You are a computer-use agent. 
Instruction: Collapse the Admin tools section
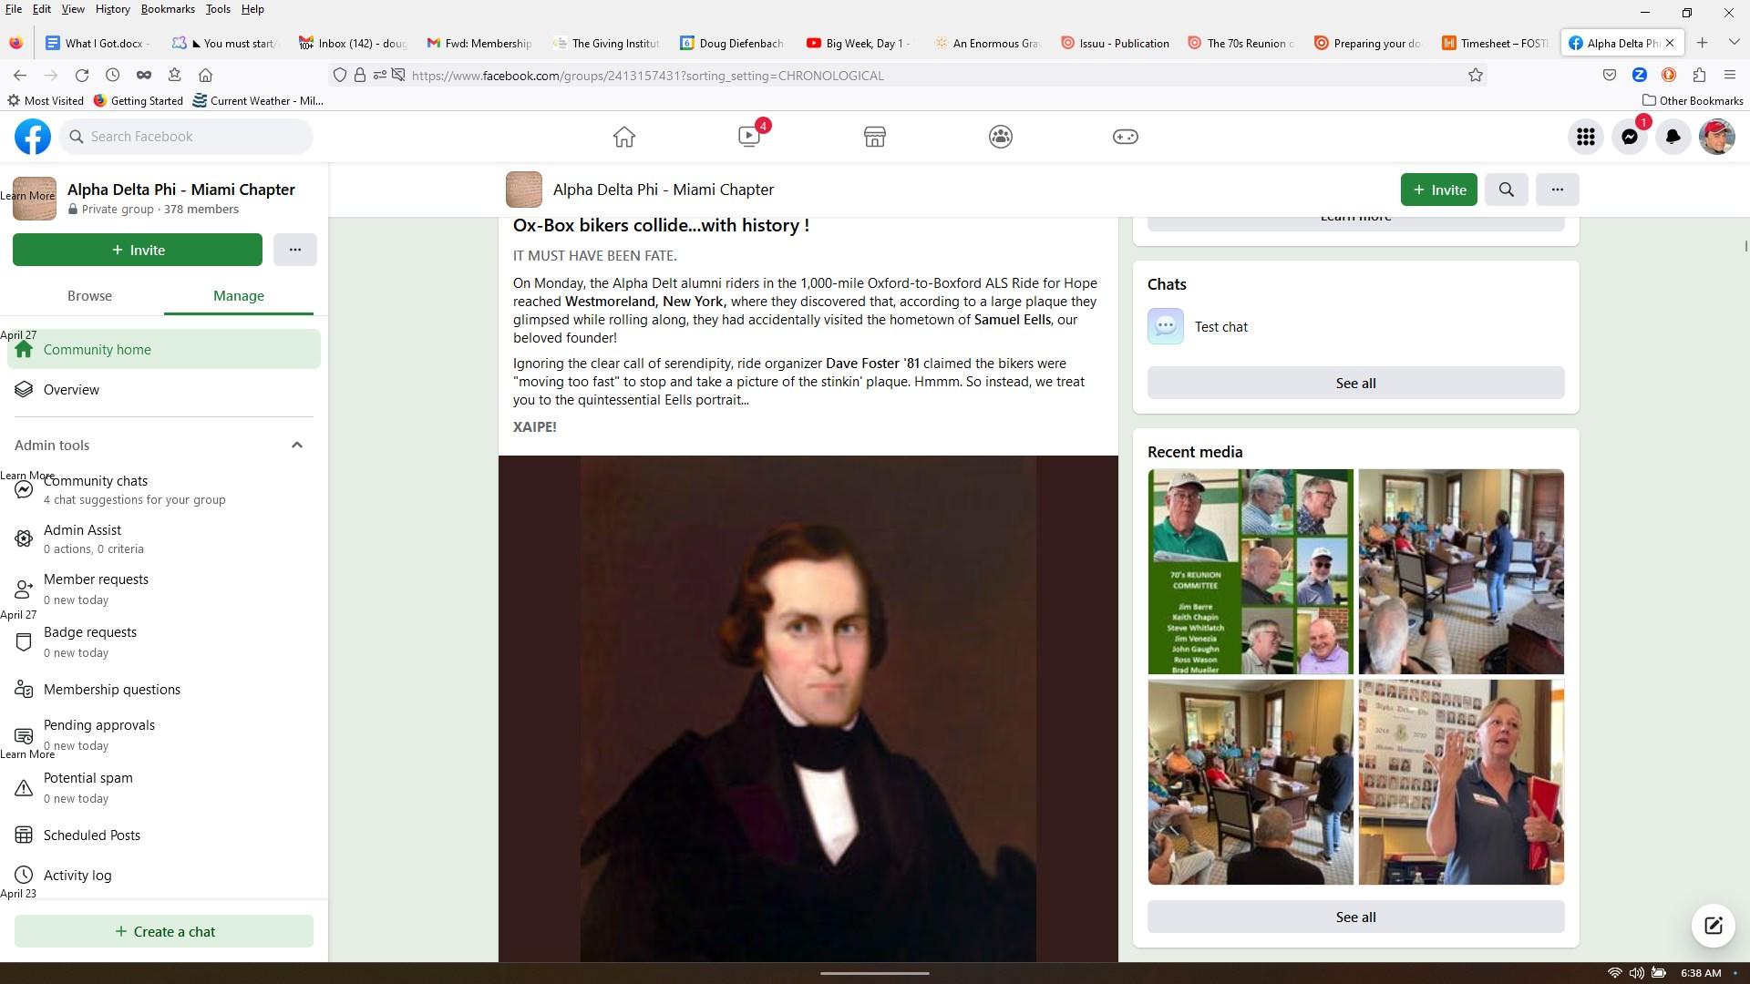[x=296, y=445]
